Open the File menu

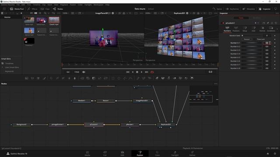(18, 5)
